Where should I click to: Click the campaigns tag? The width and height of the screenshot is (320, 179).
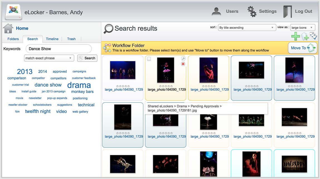(x=79, y=71)
